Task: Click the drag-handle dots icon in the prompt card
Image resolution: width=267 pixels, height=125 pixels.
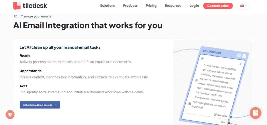Action: coord(241,64)
